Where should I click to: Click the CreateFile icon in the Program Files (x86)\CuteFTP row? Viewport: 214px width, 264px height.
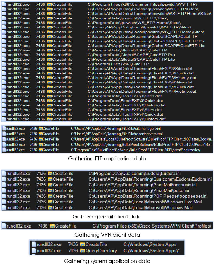tap(49, 64)
